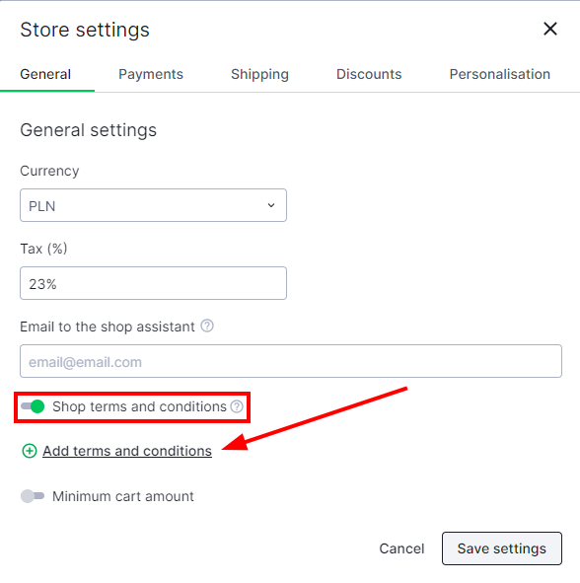580x583 pixels.
Task: Go to the Discounts tab
Action: click(369, 74)
